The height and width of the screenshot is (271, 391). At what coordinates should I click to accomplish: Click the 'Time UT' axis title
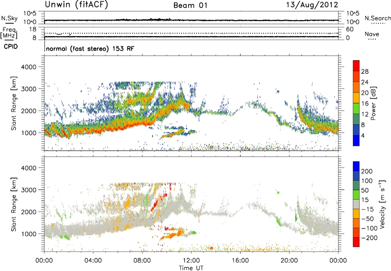pos(191,268)
